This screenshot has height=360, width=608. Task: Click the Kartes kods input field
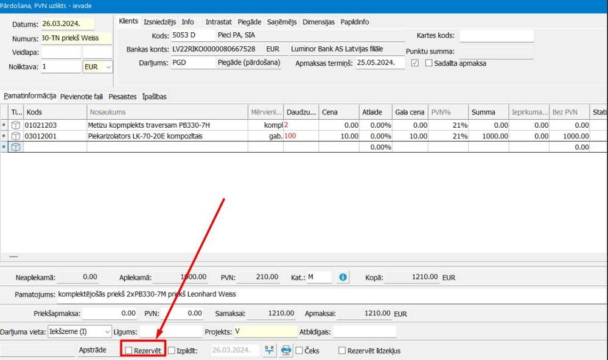495,36
